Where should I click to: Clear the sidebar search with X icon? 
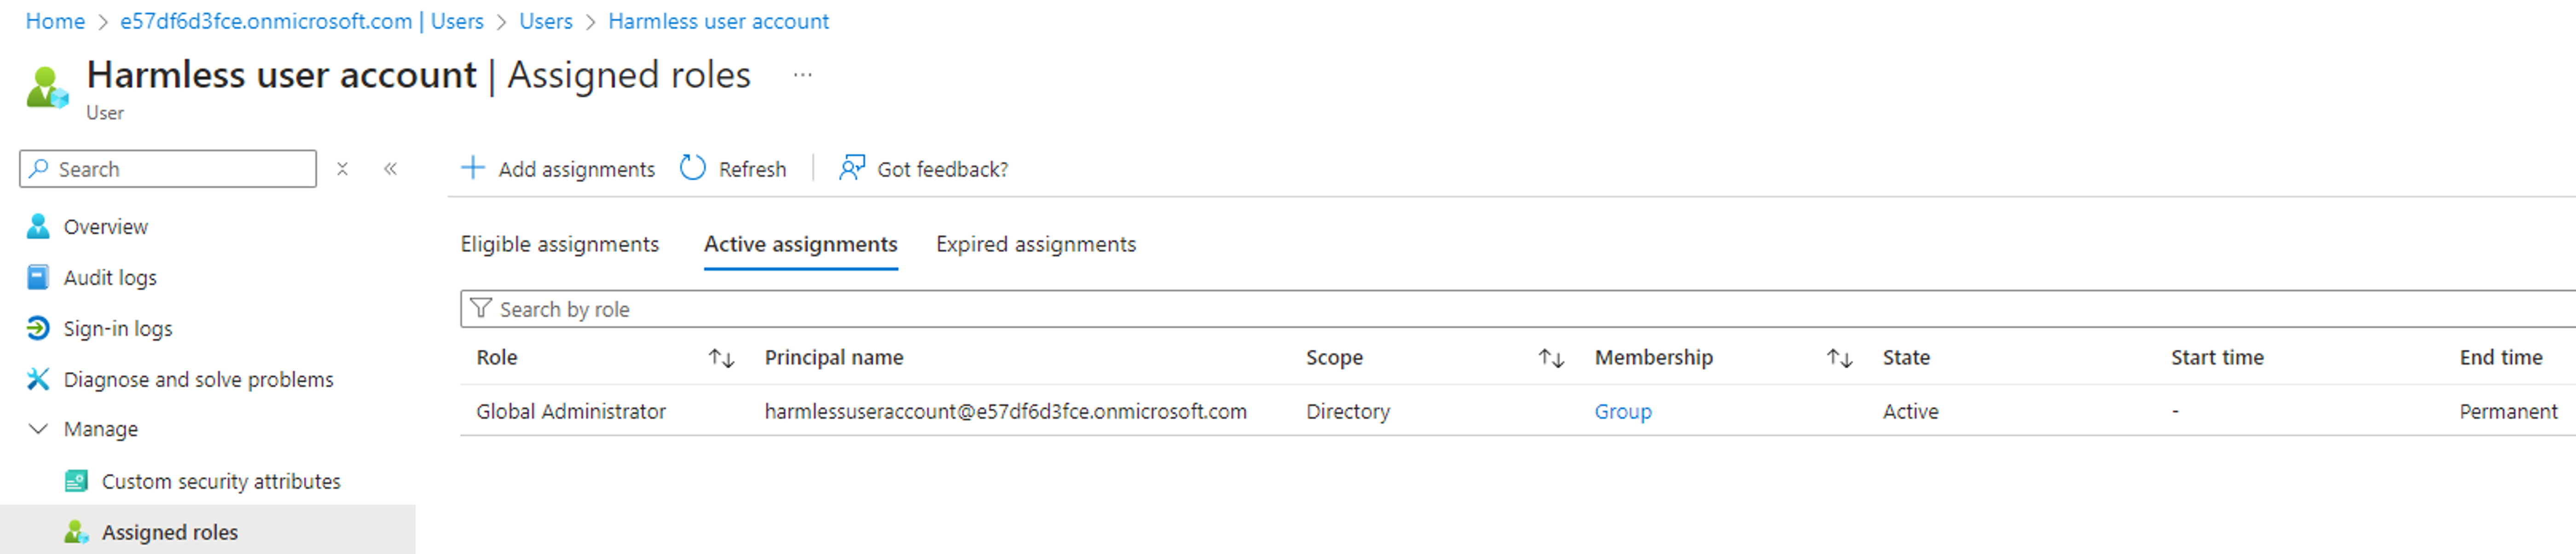click(x=342, y=169)
